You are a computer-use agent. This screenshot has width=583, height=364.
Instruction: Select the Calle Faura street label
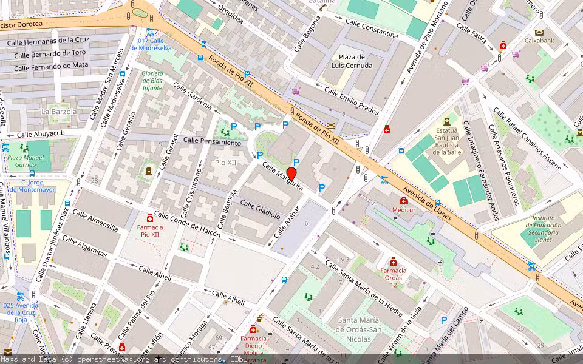472,33
